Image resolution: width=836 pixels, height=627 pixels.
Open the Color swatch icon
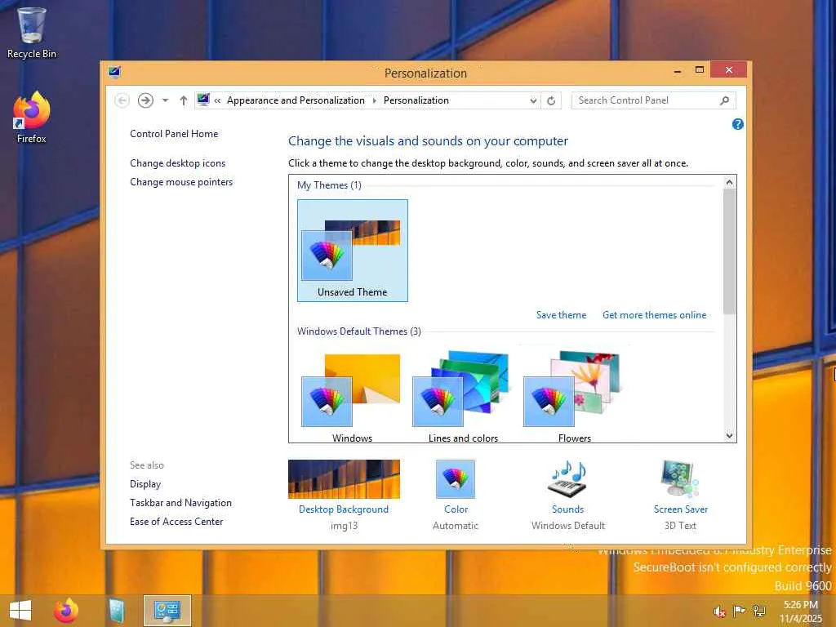(456, 479)
